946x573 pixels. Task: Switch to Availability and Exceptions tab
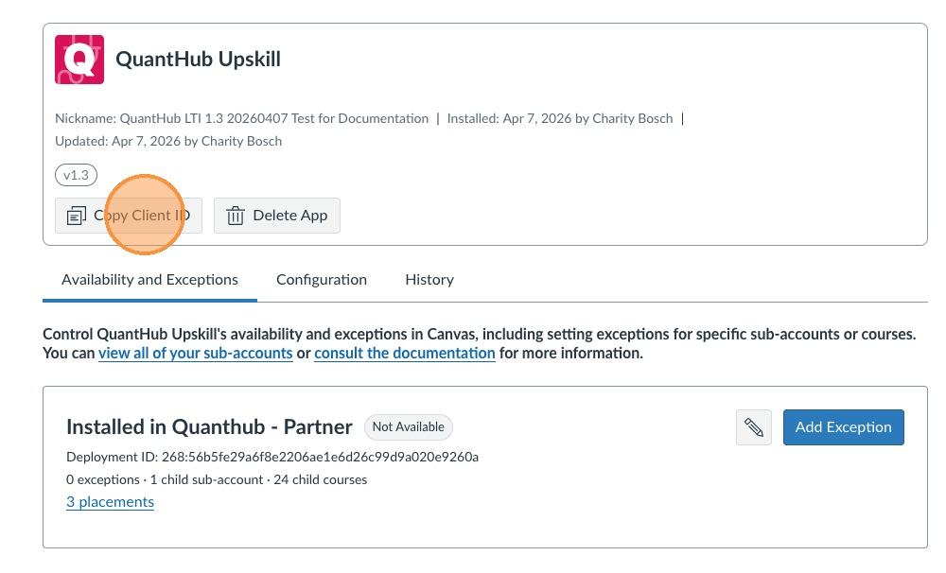[x=149, y=280]
